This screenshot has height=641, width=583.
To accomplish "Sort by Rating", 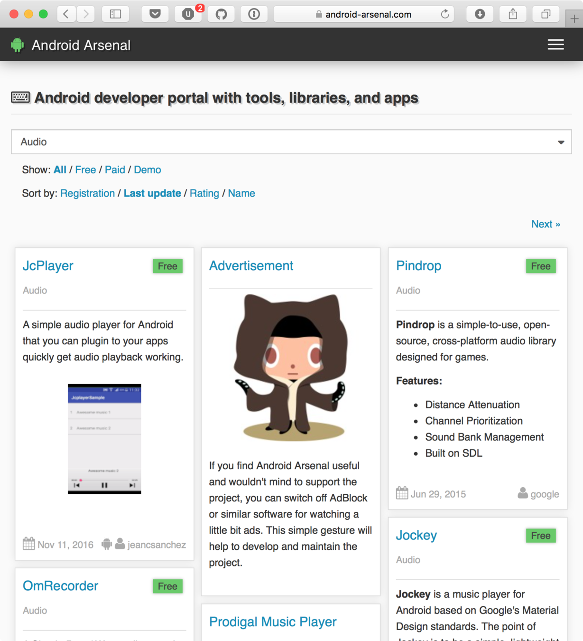I will click(x=204, y=193).
